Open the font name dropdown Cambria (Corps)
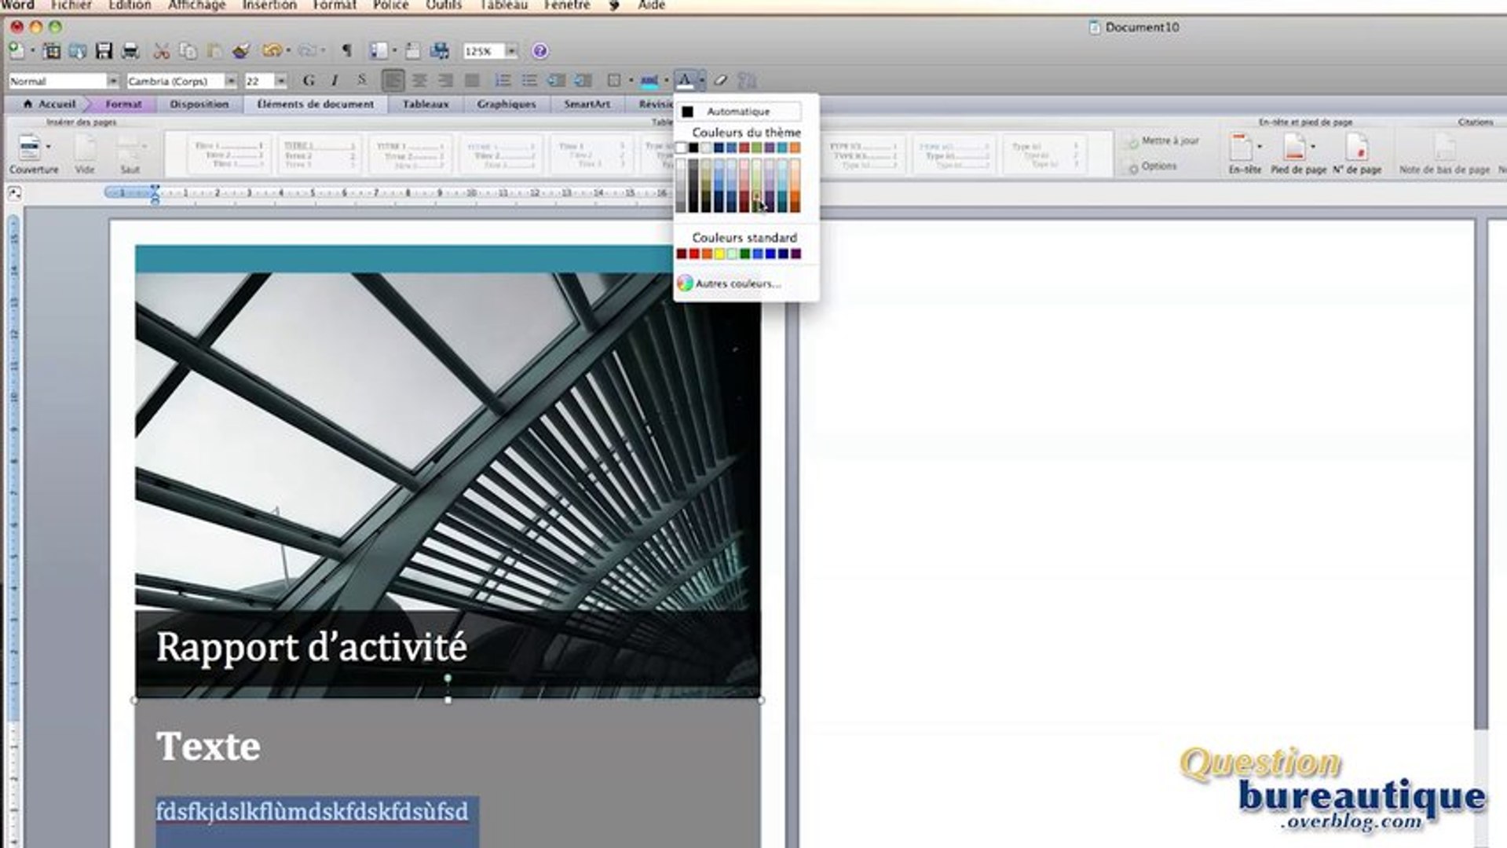1507x848 pixels. 231,81
